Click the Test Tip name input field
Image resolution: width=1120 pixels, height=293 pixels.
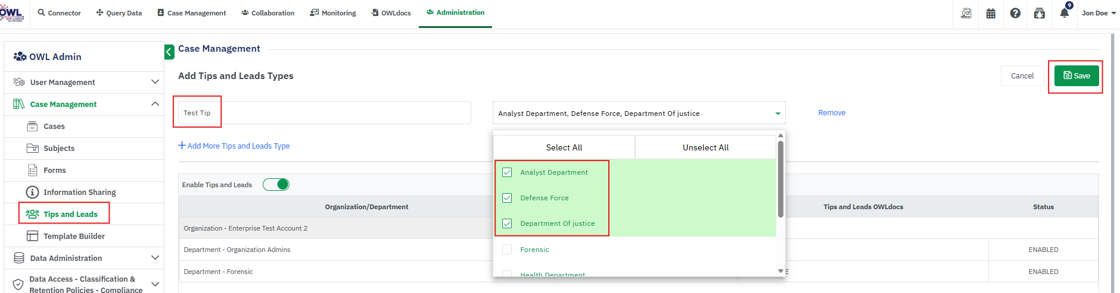point(324,113)
